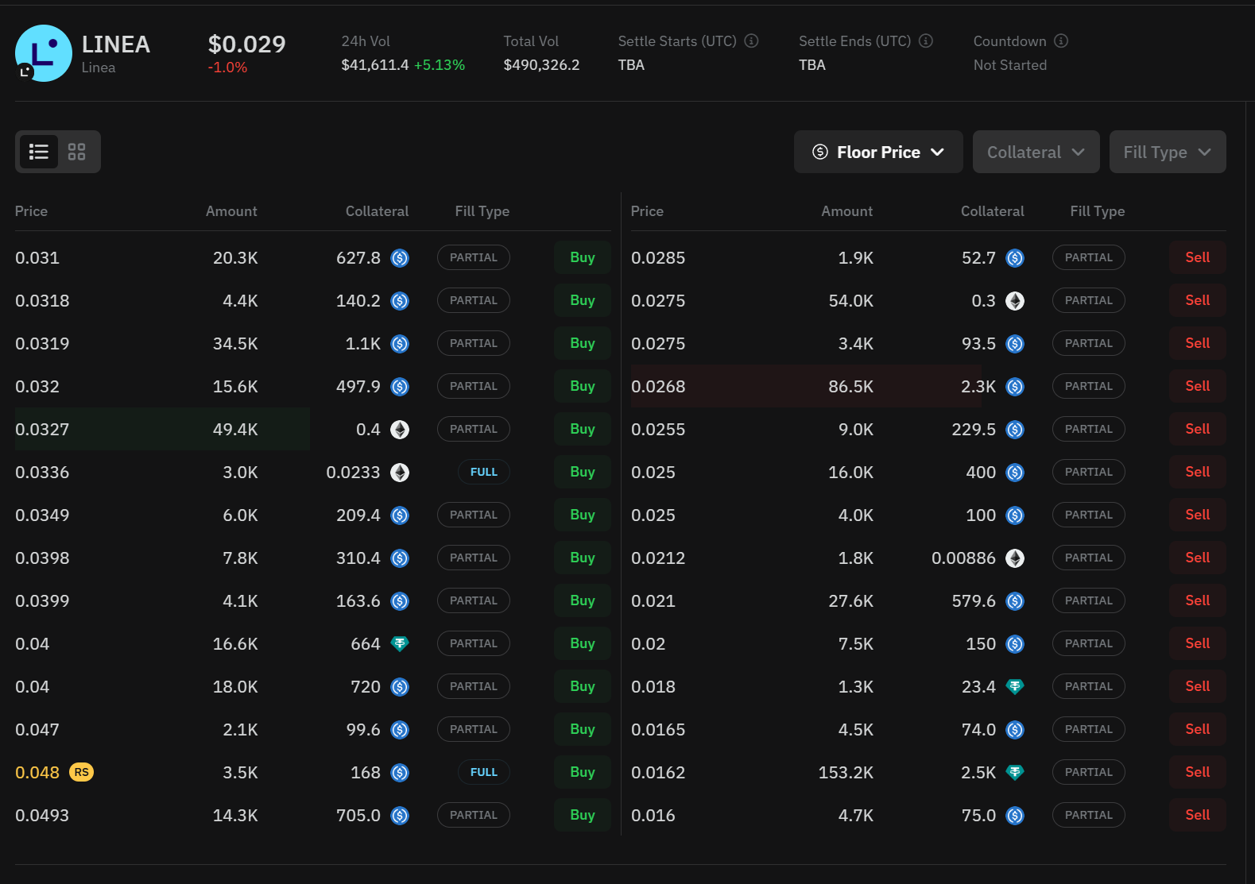Buy the 0.0327 price offer
The width and height of the screenshot is (1255, 884).
click(x=583, y=429)
